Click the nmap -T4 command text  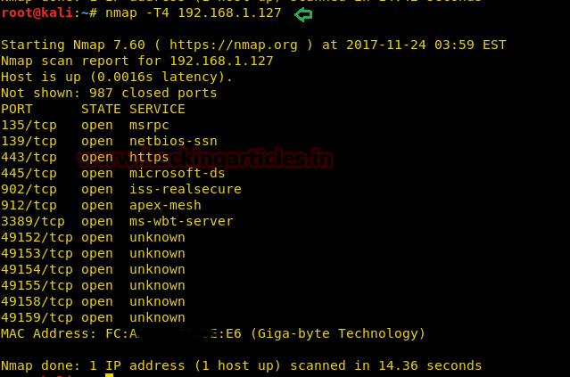coord(193,13)
